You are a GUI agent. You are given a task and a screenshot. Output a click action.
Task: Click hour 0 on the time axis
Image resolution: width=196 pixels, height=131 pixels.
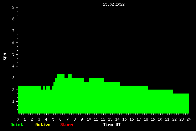pyautogui.click(x=17, y=119)
